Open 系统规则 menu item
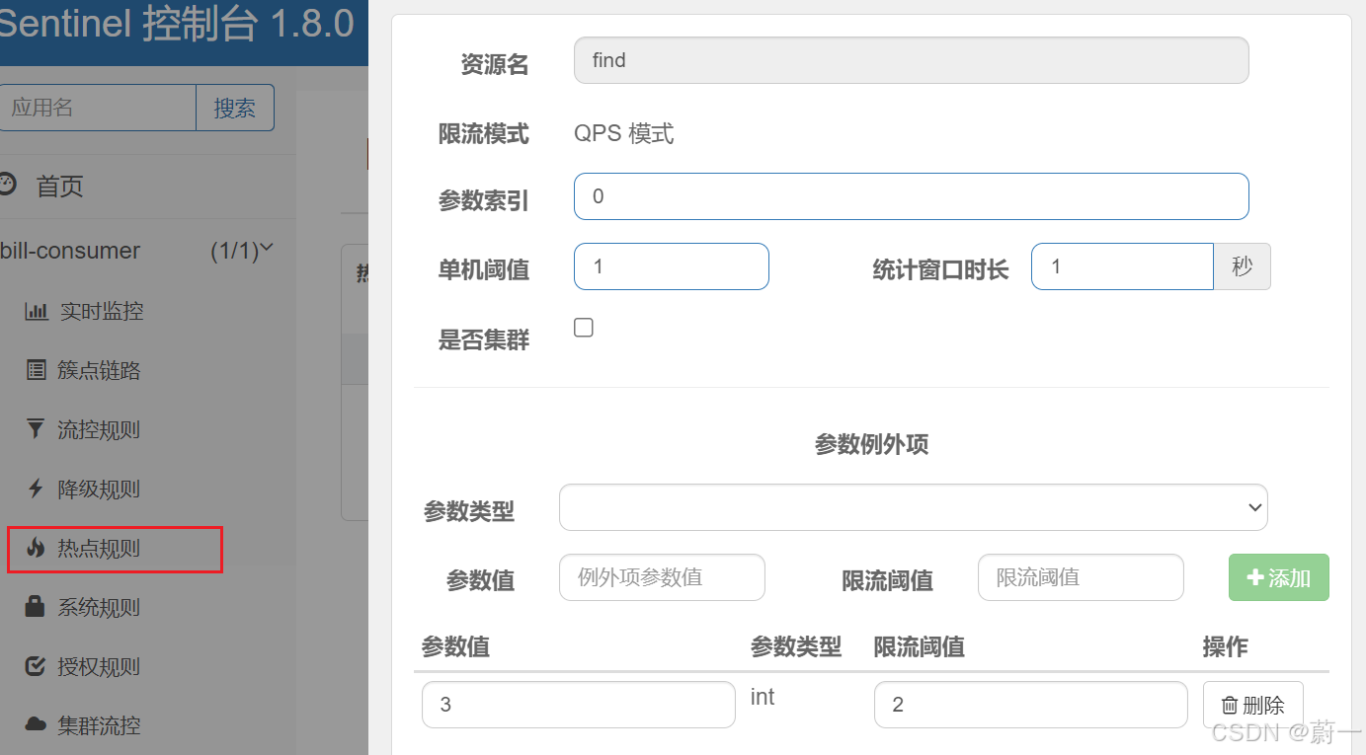 (99, 608)
